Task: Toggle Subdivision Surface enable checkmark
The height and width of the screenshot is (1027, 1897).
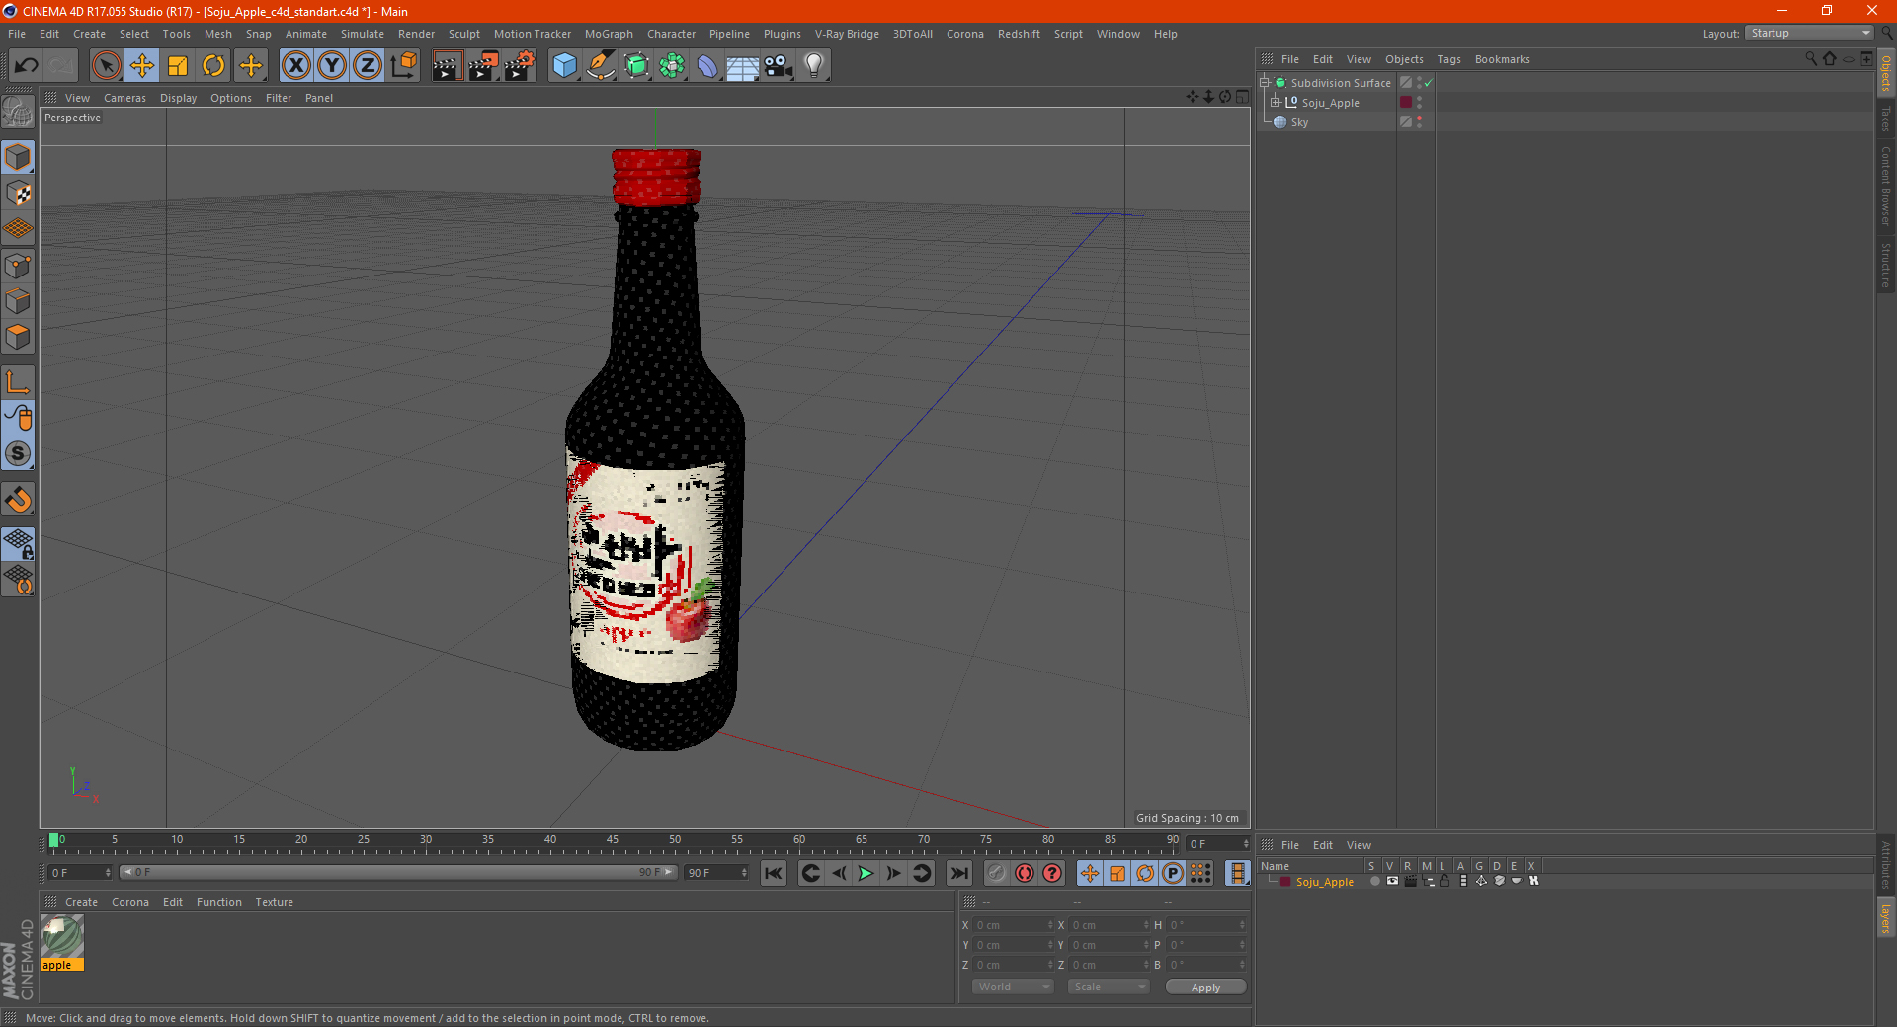Action: pyautogui.click(x=1428, y=83)
